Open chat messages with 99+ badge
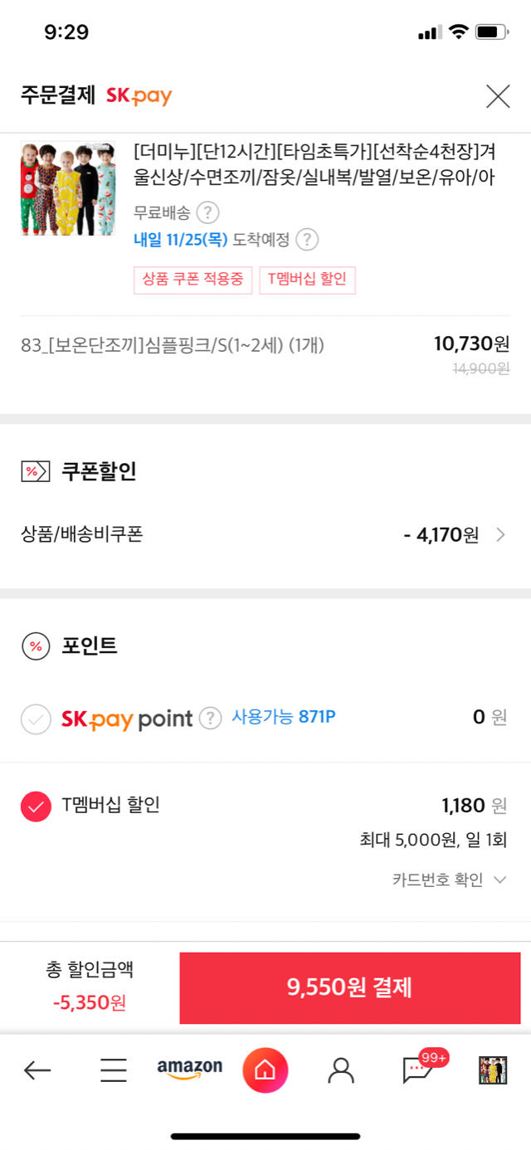 pos(417,1070)
